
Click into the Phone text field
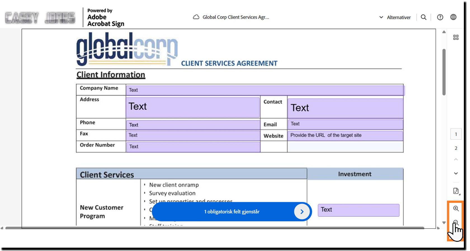pos(193,125)
